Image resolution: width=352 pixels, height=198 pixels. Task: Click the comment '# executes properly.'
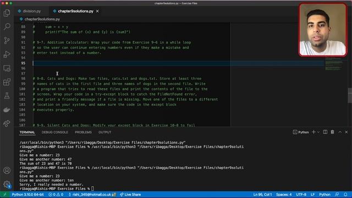tap(53, 110)
